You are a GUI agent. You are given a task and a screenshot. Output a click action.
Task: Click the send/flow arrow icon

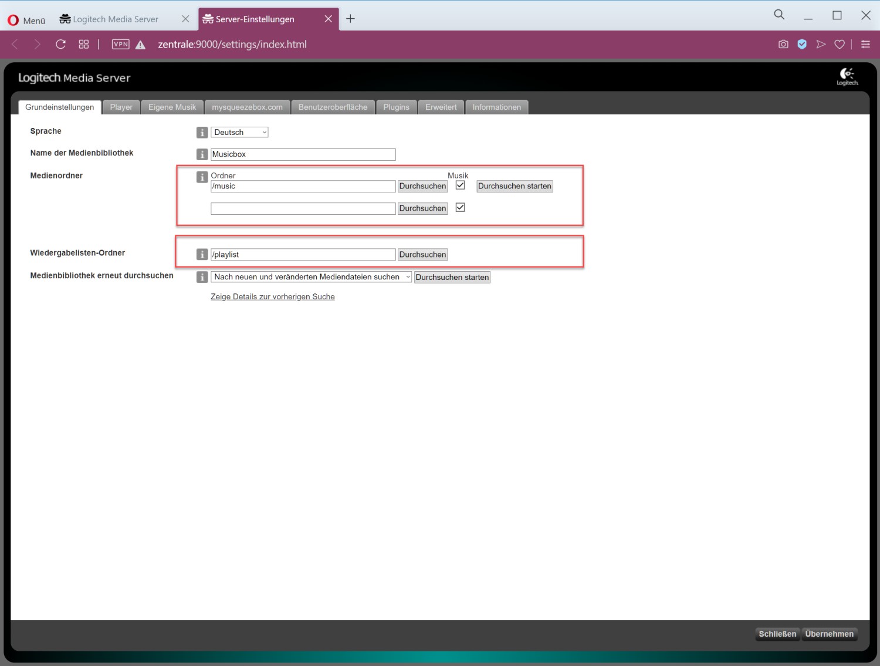tap(821, 44)
